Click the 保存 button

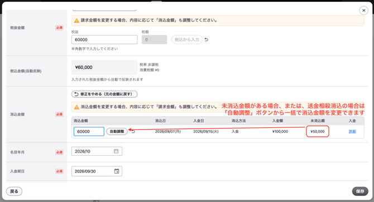(360, 191)
